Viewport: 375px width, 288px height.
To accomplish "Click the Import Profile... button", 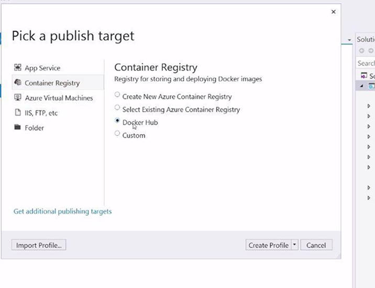I will tap(39, 245).
